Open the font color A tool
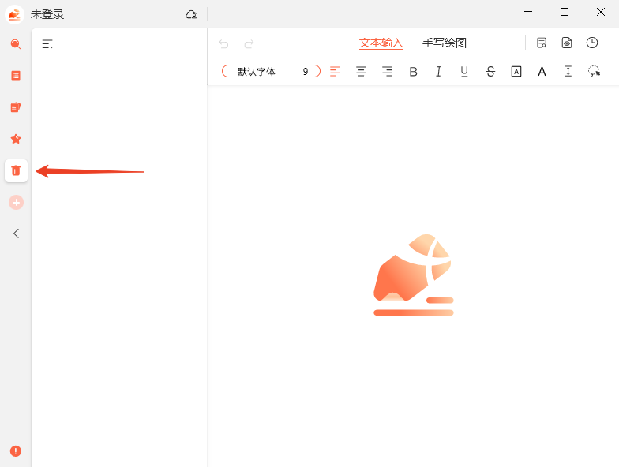 [542, 72]
